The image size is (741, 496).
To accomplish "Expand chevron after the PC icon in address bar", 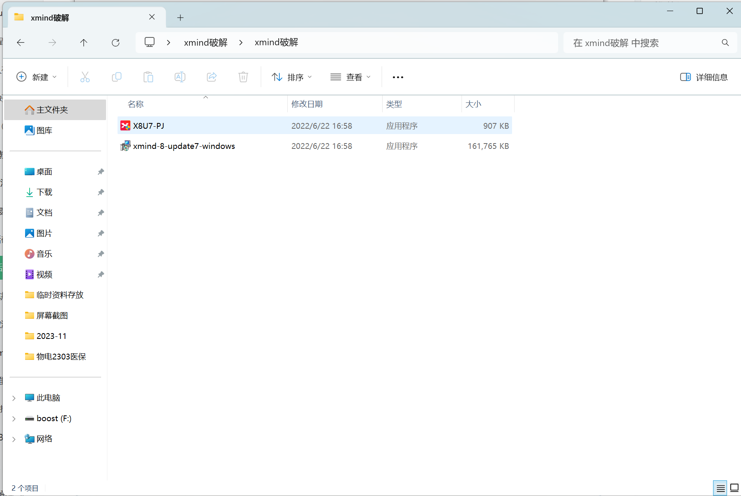I will [169, 43].
